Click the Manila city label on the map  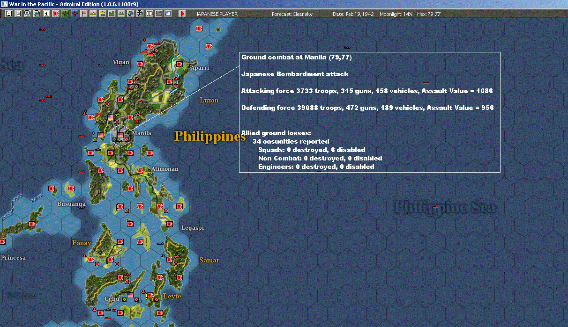point(142,133)
